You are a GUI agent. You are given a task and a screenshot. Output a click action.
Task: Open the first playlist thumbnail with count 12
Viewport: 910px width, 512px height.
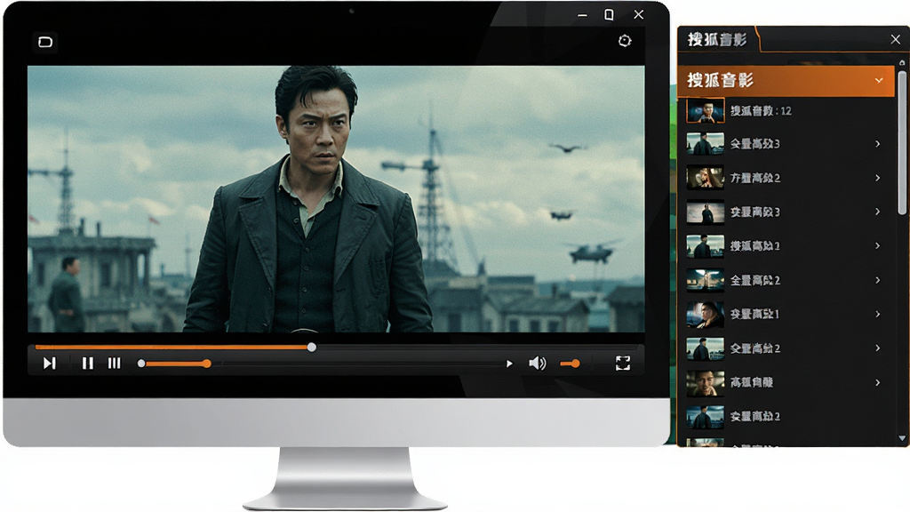click(705, 110)
